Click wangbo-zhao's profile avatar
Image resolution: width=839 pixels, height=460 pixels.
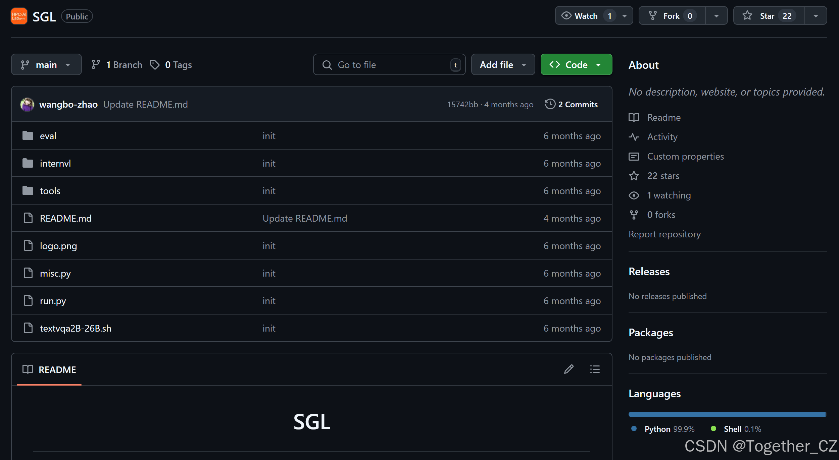tap(27, 105)
